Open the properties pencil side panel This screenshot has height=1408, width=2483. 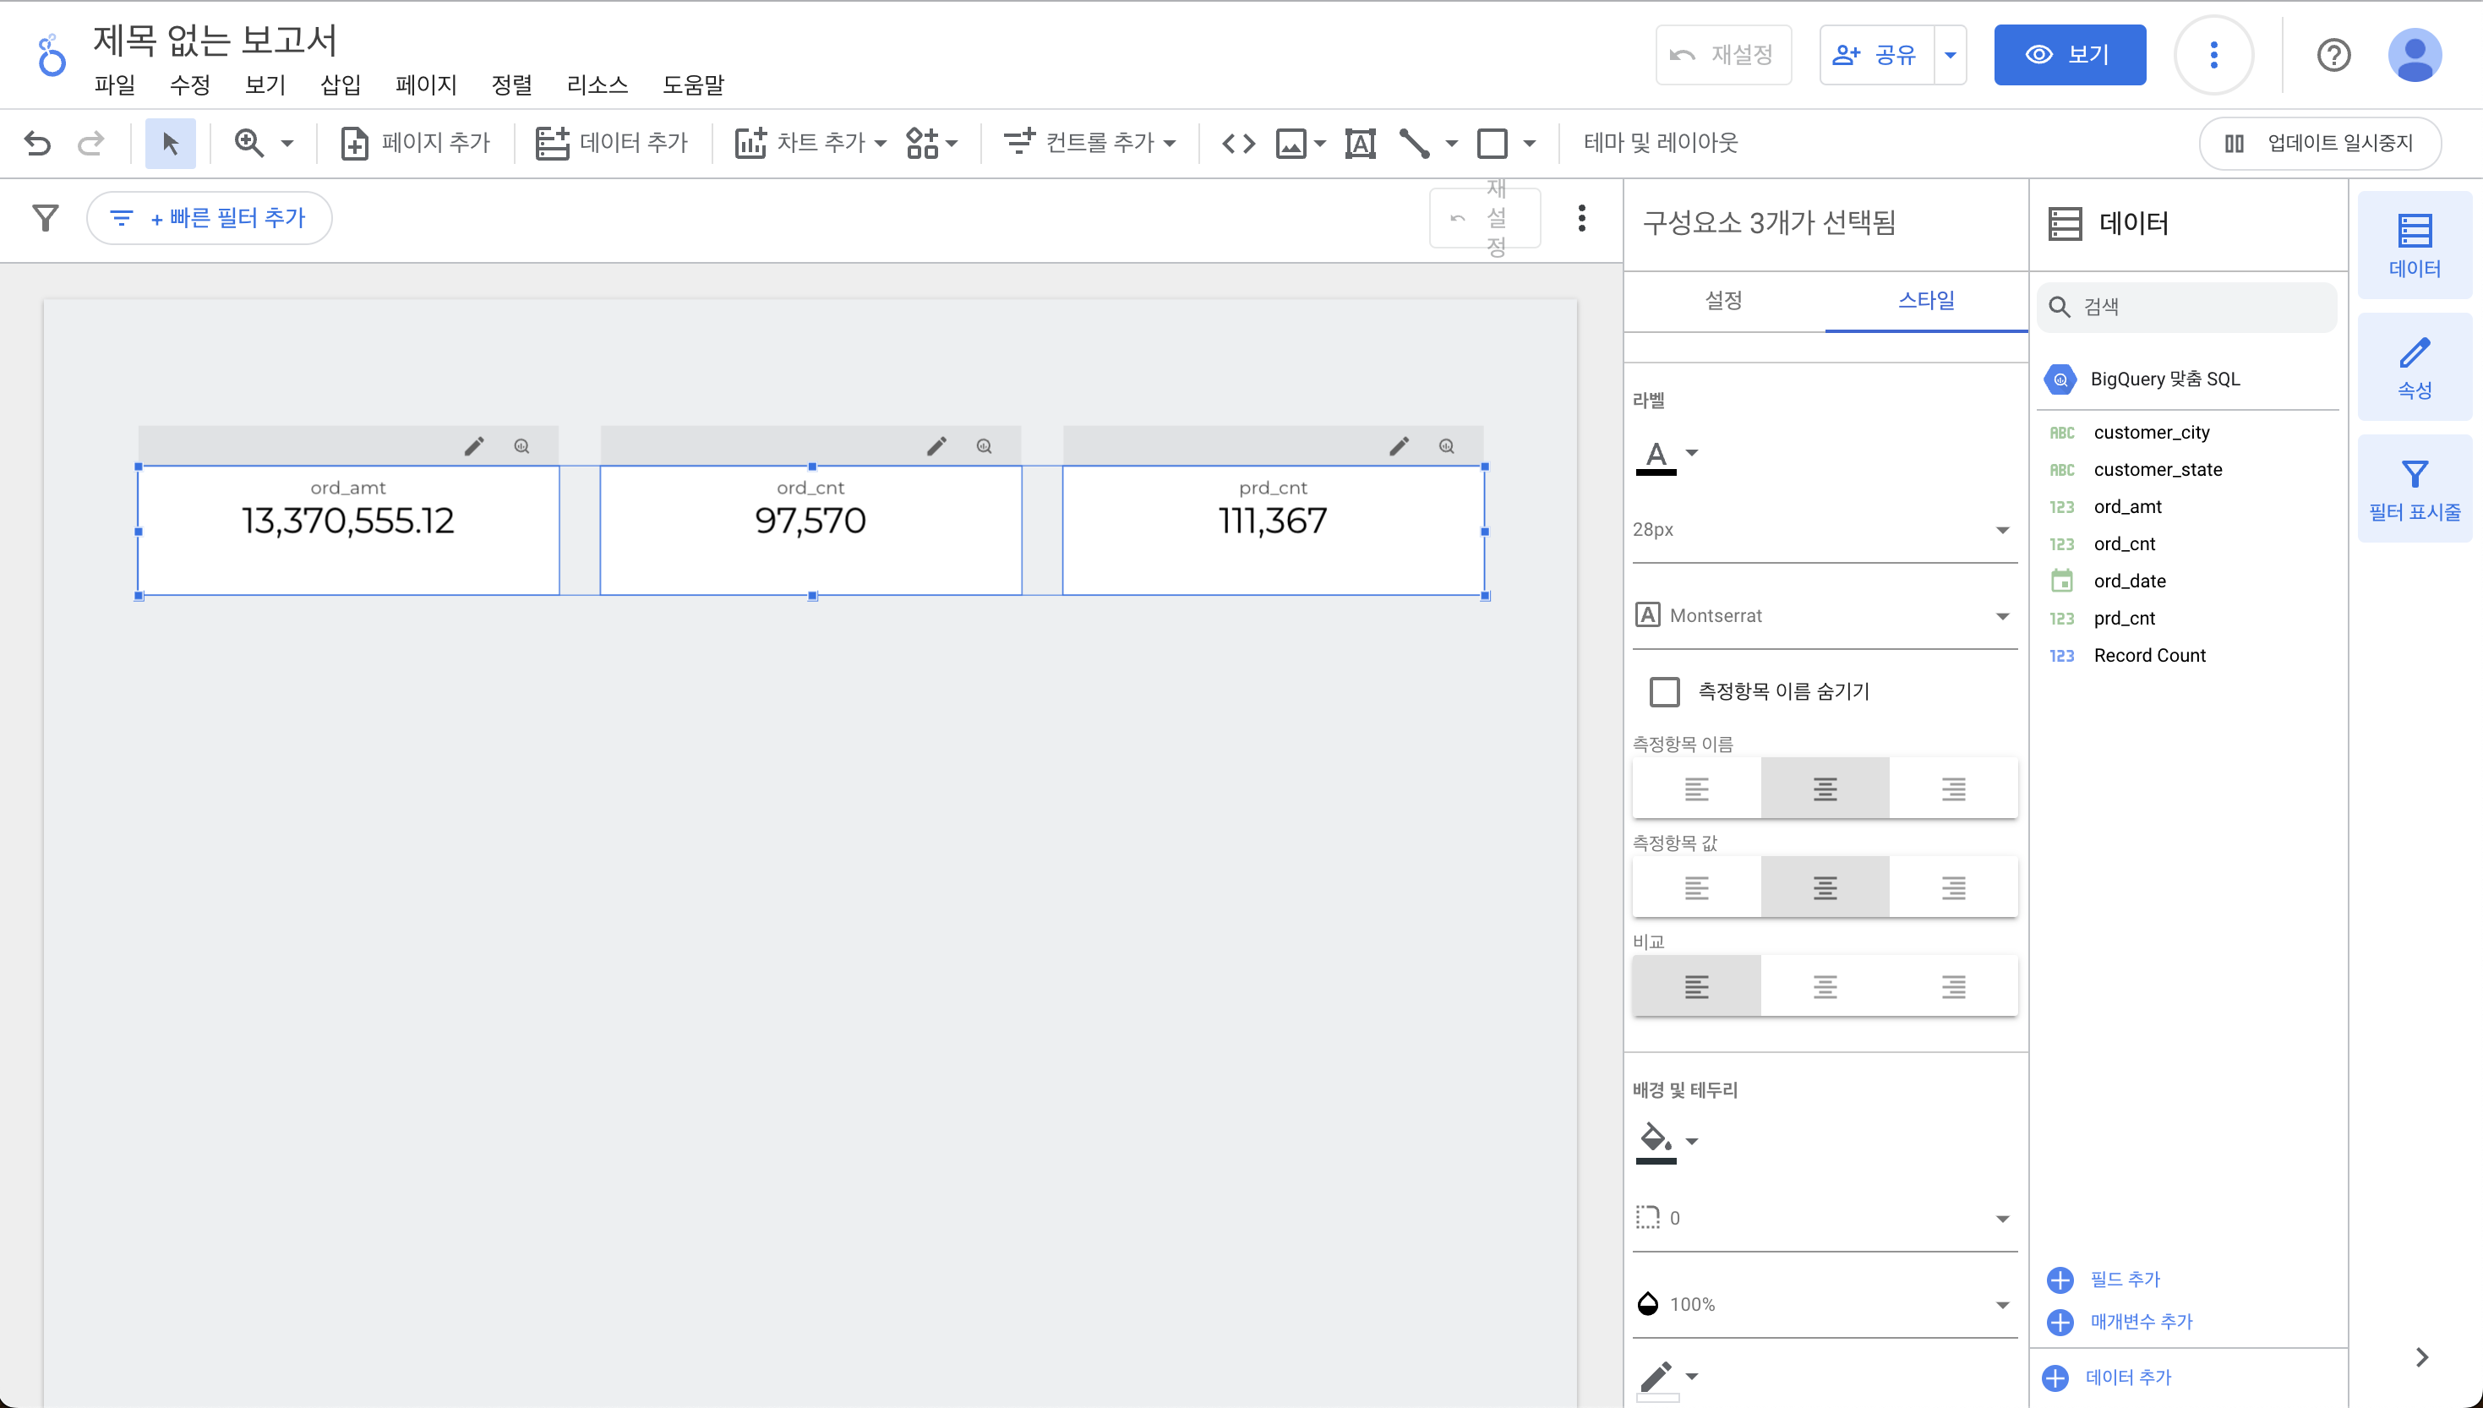tap(2414, 366)
